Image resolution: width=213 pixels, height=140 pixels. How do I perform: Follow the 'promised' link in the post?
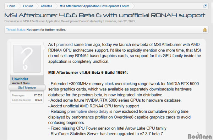click(x=64, y=45)
